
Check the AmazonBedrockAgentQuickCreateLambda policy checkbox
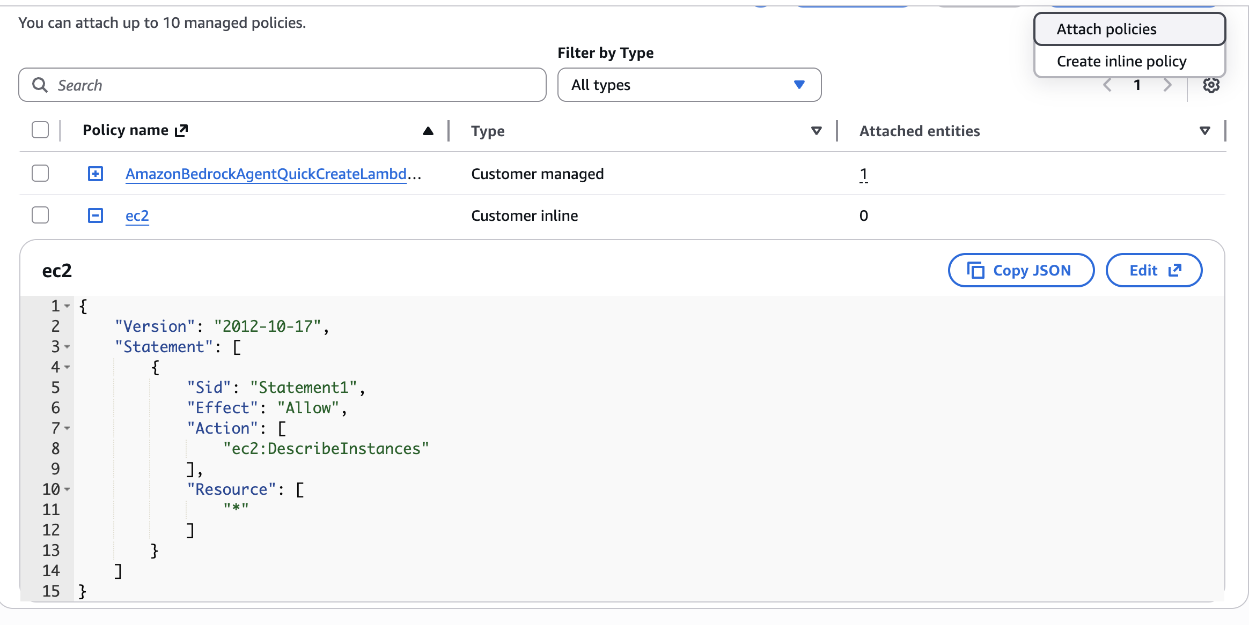point(40,173)
